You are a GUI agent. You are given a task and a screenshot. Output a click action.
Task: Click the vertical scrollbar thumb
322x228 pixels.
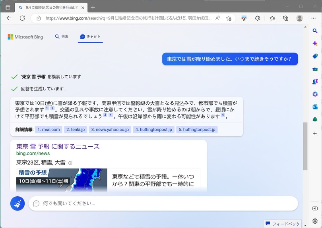coord(305,146)
